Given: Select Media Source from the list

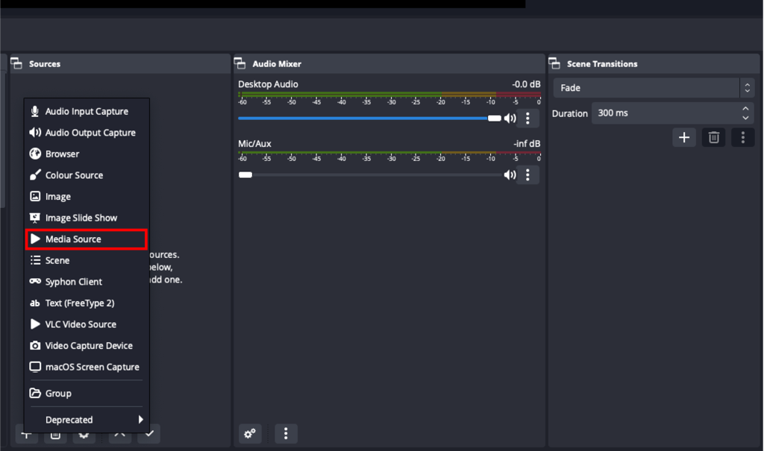Looking at the screenshot, I should pos(87,239).
